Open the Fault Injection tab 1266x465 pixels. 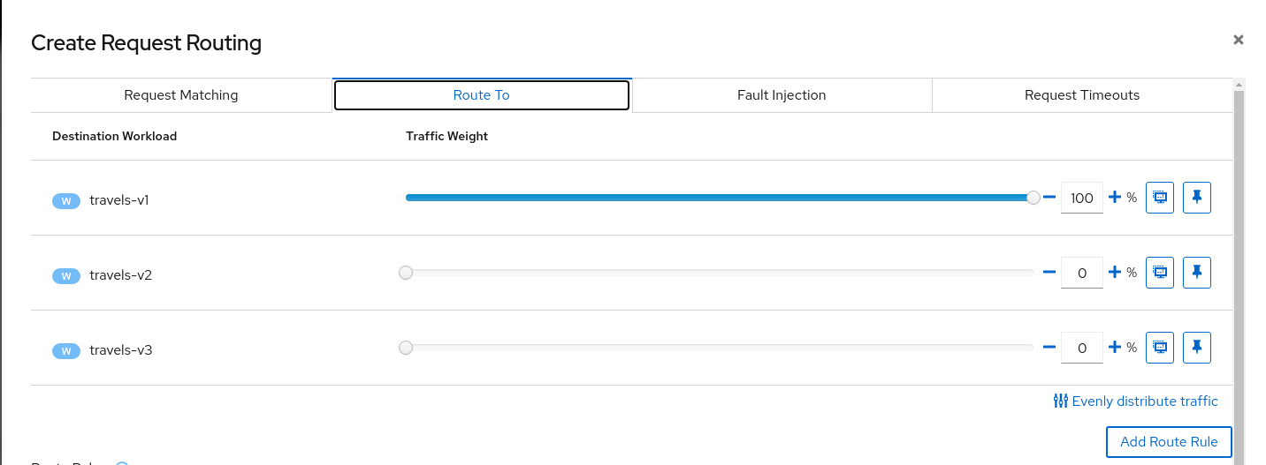click(x=782, y=95)
